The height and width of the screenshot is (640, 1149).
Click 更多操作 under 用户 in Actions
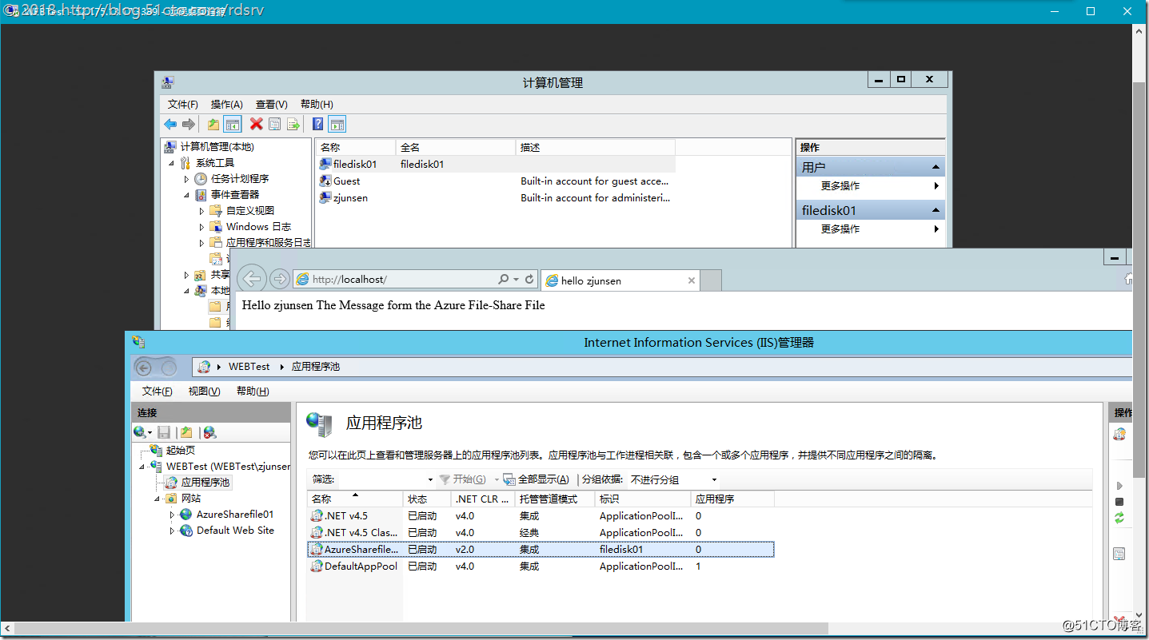pos(840,185)
